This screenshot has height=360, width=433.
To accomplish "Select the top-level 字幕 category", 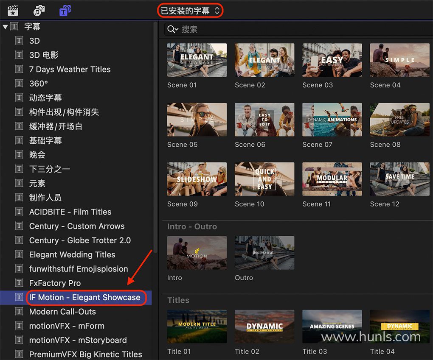I will [x=32, y=26].
